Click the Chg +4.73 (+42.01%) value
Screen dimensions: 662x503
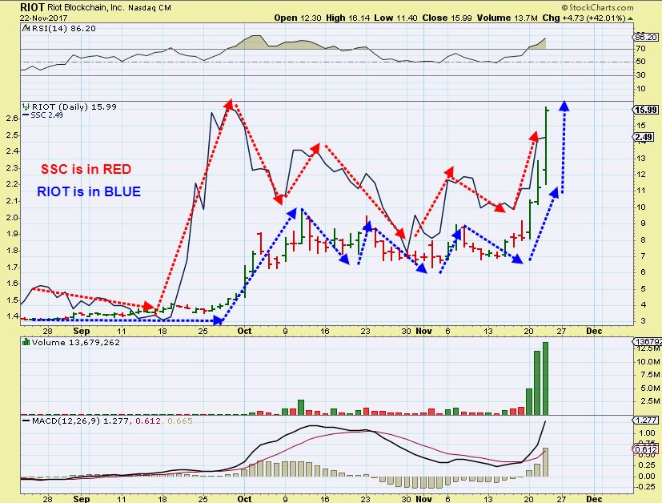click(x=584, y=18)
